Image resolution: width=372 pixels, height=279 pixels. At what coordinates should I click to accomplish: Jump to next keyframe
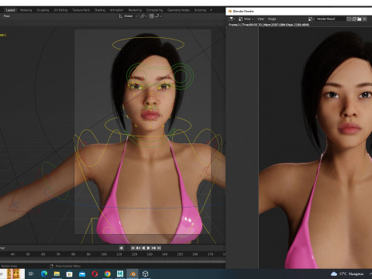tap(153, 248)
